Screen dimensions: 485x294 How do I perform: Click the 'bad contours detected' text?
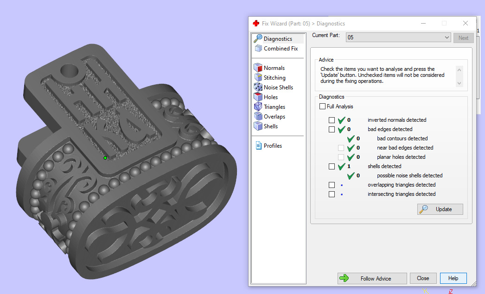[x=402, y=138]
